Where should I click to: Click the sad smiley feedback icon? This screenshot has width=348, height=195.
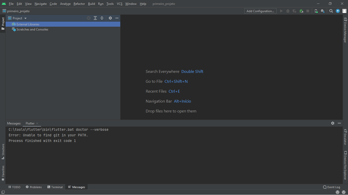pos(344,192)
